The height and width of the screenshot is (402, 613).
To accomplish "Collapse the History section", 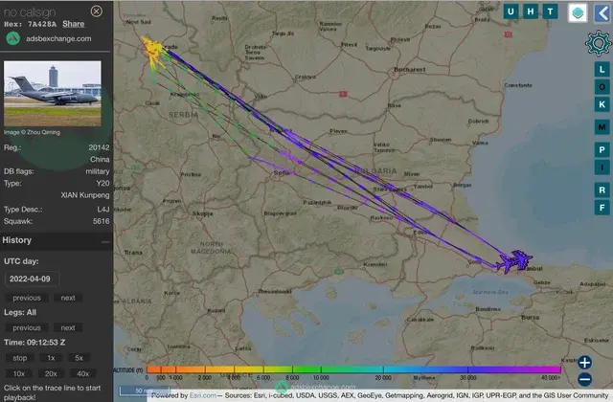I will pyautogui.click(x=105, y=242).
